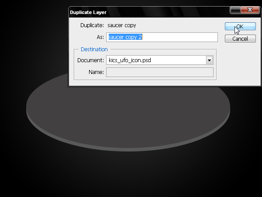Click the 'saucer copy' source layer text
Screen dimensions: 262x197
(x=122, y=25)
